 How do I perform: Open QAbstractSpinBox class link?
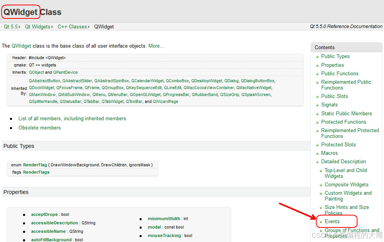112,81
